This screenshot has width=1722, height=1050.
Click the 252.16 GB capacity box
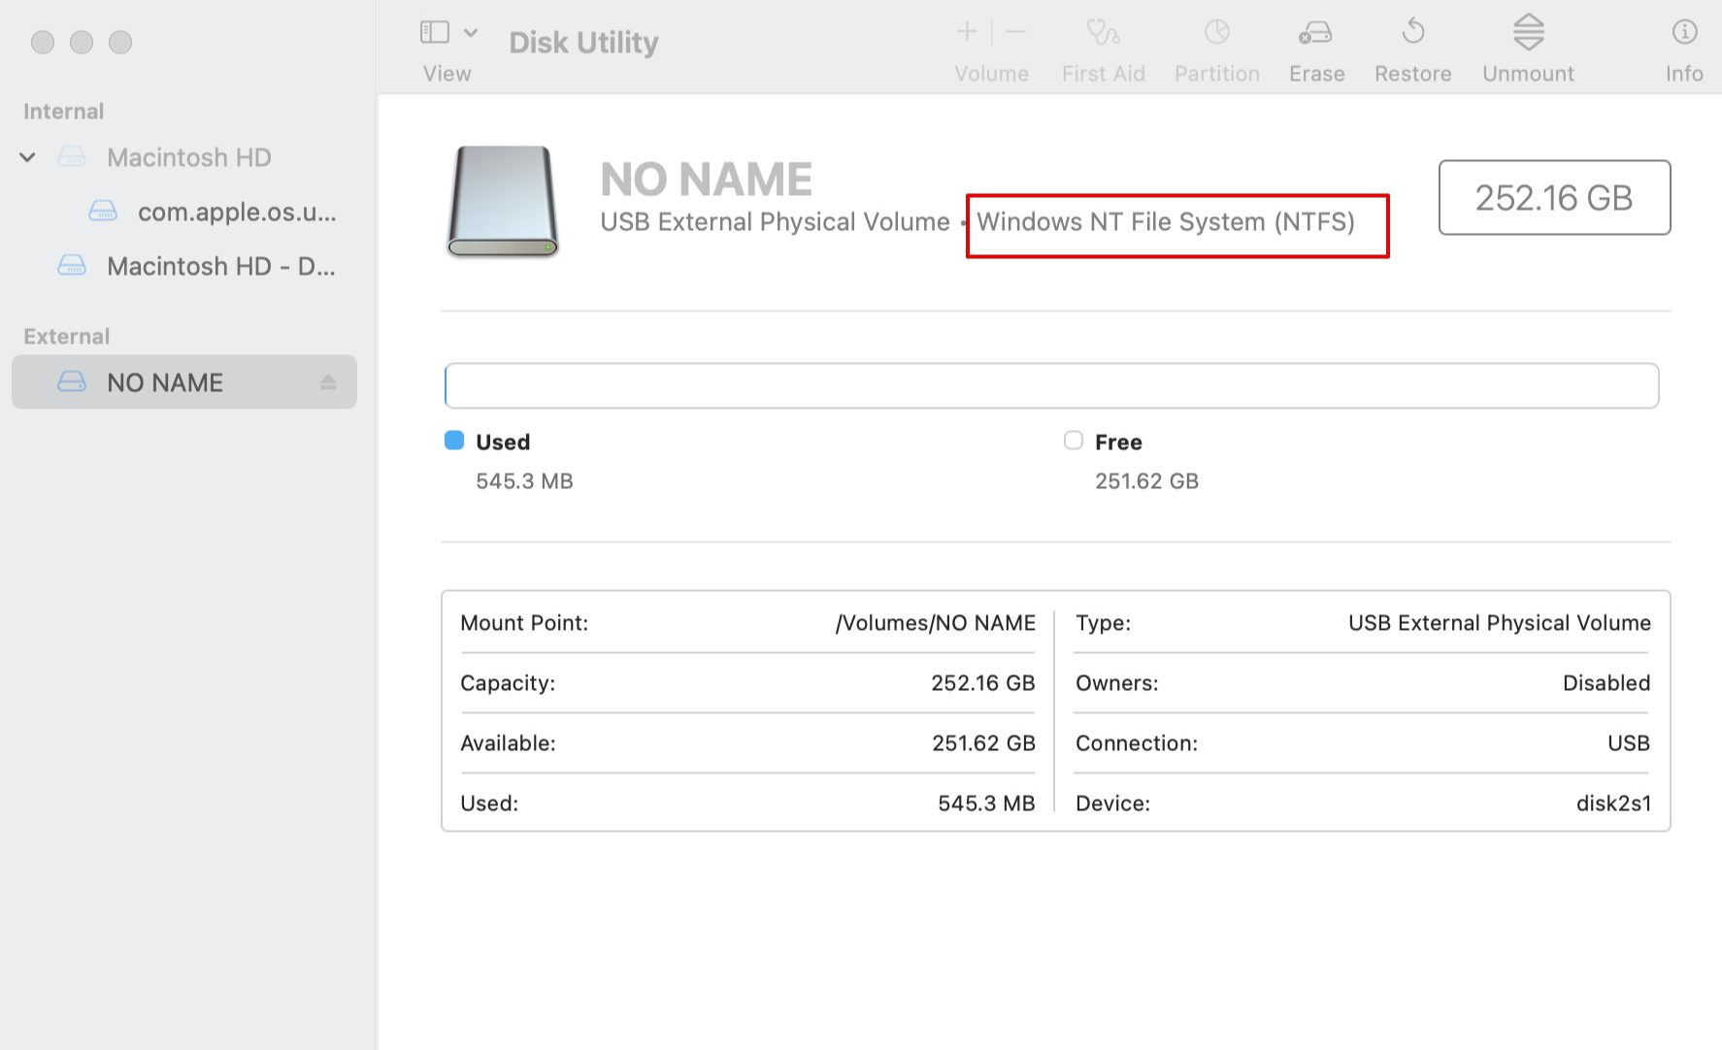(x=1554, y=198)
